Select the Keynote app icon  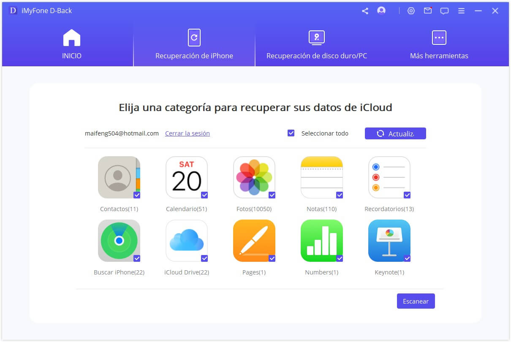[389, 241]
